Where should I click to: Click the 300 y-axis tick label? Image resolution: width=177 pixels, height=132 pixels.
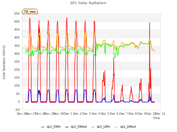[17, 54]
